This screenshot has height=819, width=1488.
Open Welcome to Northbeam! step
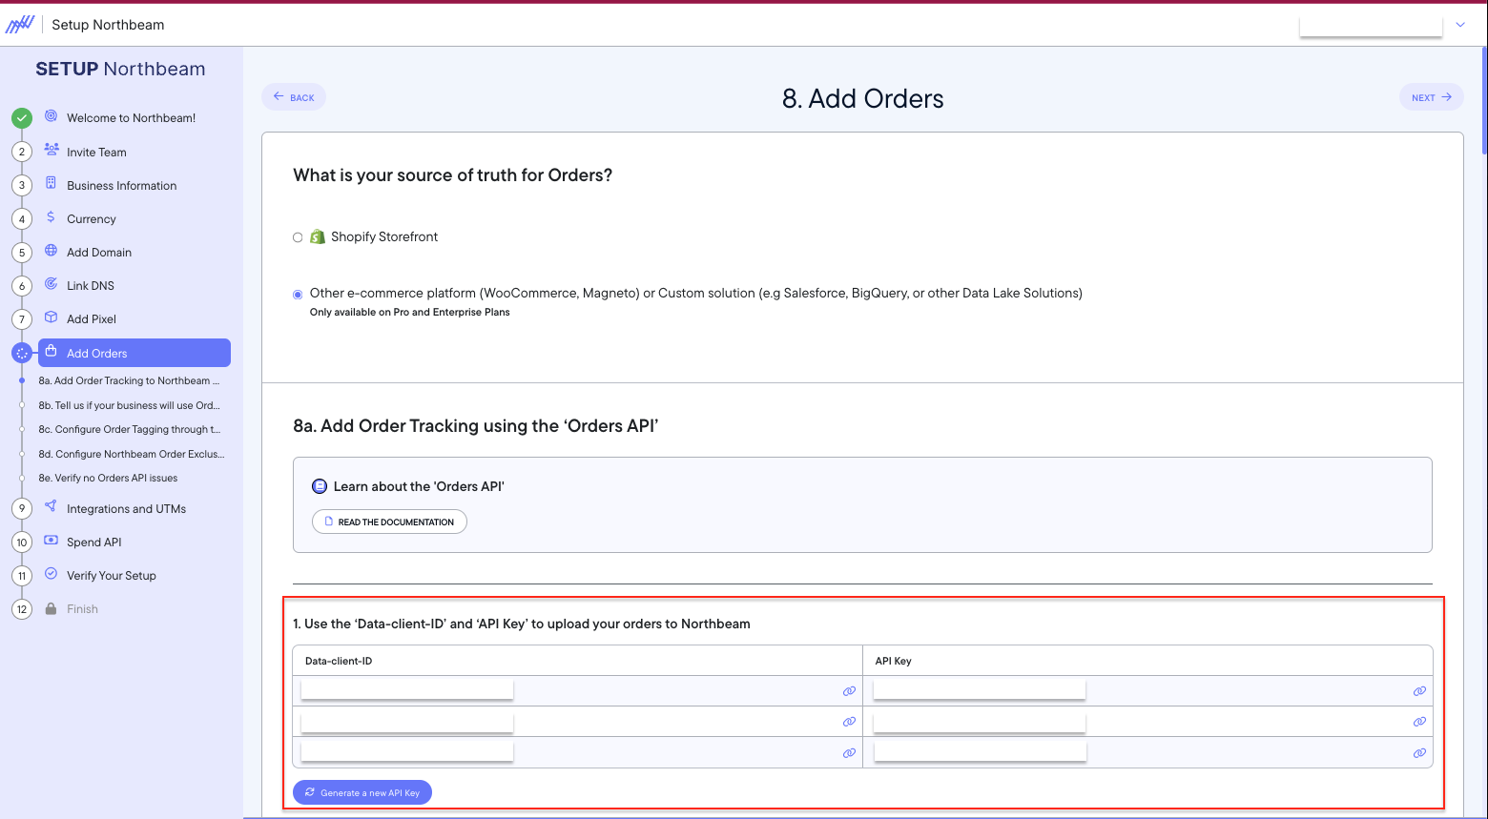point(131,118)
